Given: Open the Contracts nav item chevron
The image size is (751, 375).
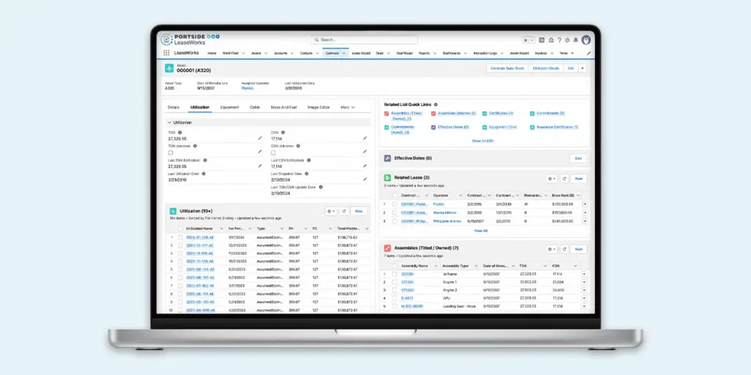Looking at the screenshot, I should pyautogui.click(x=344, y=53).
